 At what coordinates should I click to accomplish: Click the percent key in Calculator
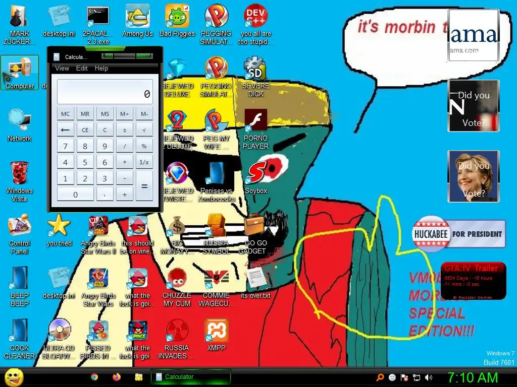pyautogui.click(x=144, y=146)
